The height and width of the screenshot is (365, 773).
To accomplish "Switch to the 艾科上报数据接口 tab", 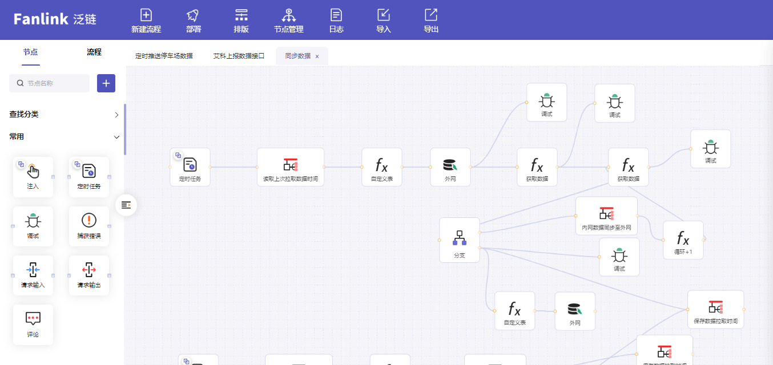I will [239, 56].
